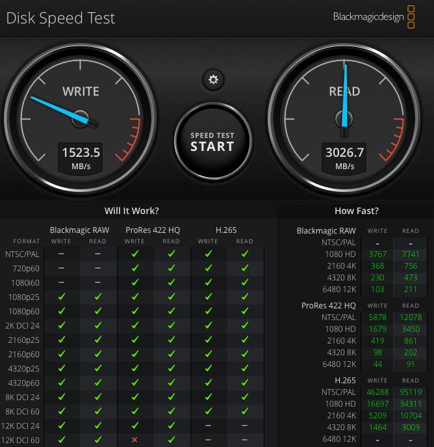Click ProRes 422 HQ 720p60 write checkmark
The image size is (434, 447).
tap(134, 268)
